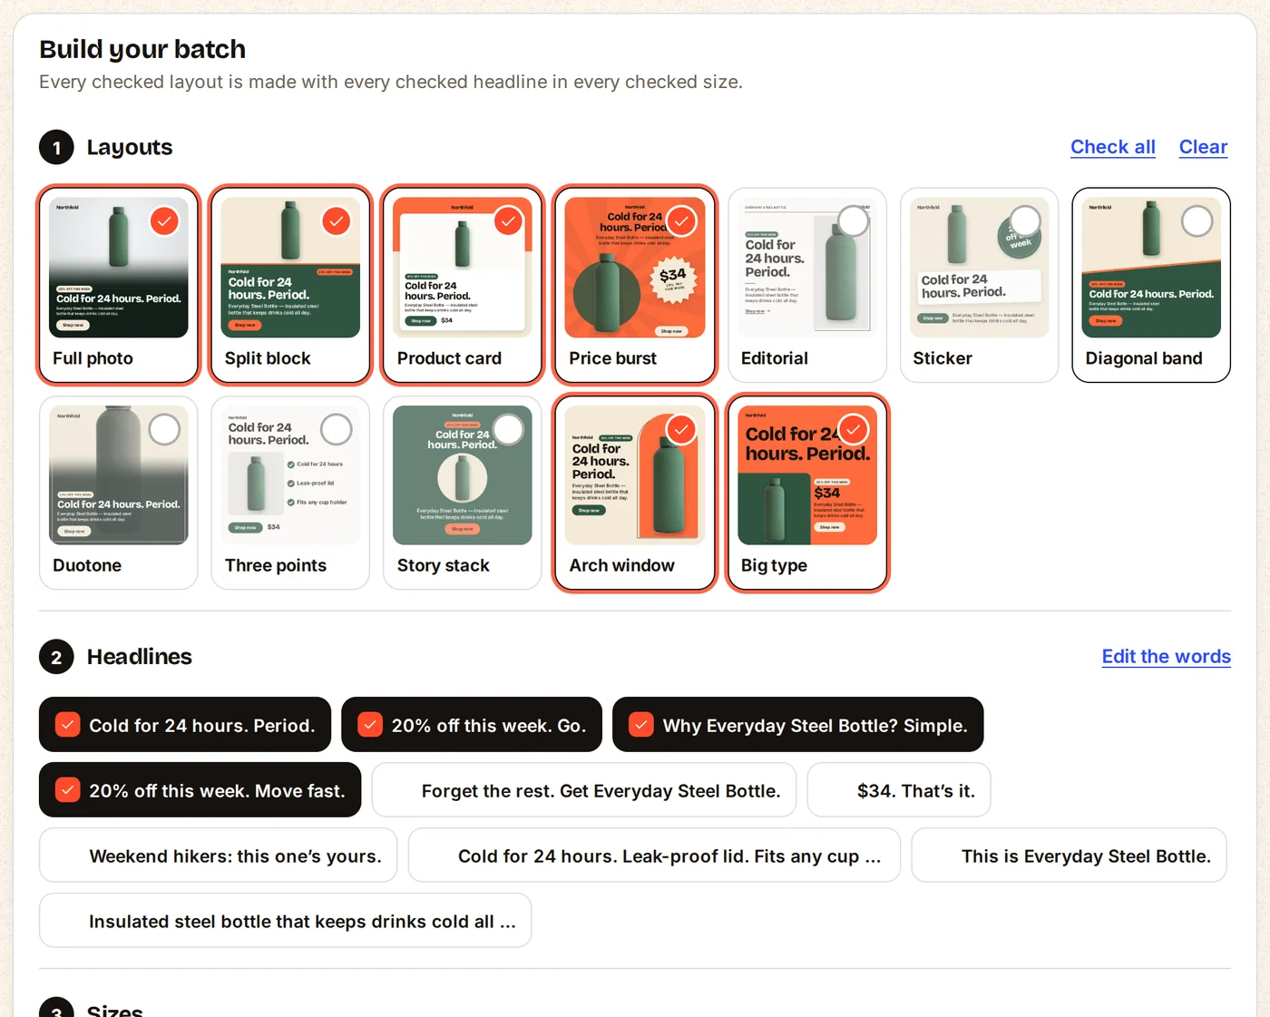Select the '$34. That's it.' headline

click(x=899, y=790)
